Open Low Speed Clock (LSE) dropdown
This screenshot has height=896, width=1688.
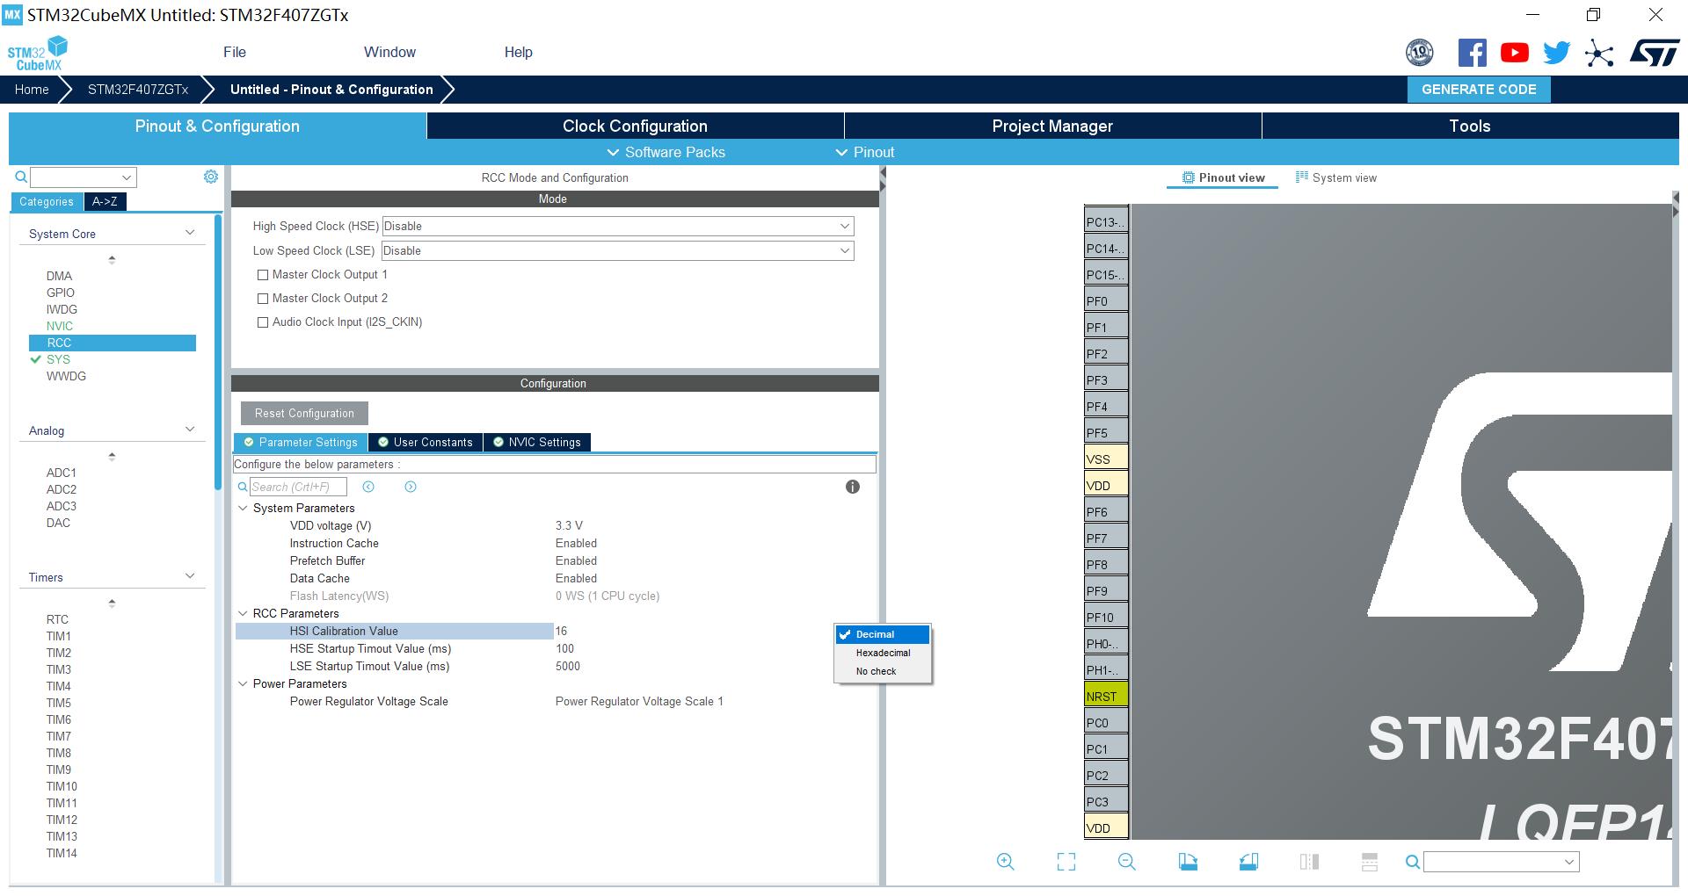pyautogui.click(x=618, y=251)
